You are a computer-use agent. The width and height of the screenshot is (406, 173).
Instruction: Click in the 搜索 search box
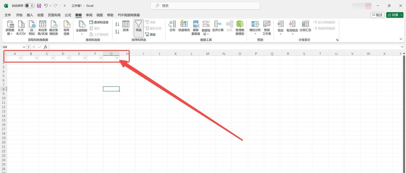(205, 6)
